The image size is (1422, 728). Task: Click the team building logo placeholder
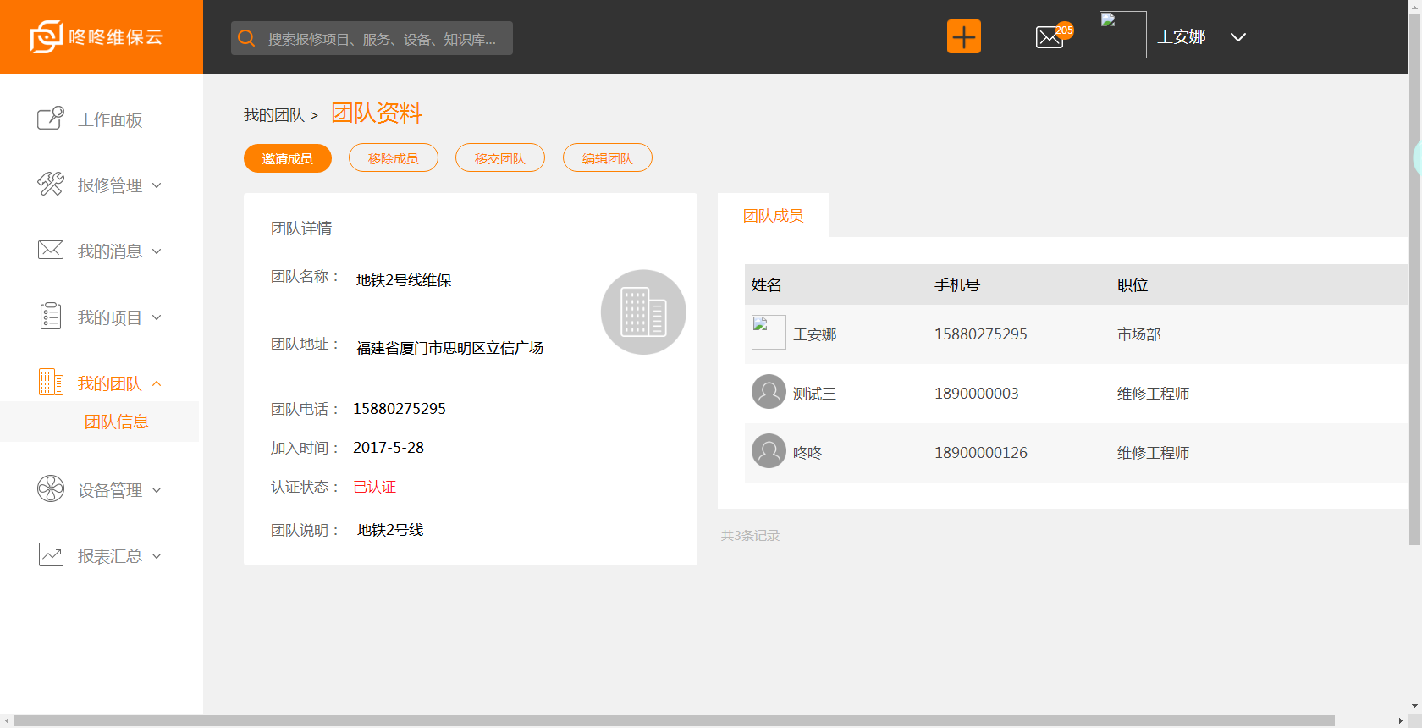643,312
